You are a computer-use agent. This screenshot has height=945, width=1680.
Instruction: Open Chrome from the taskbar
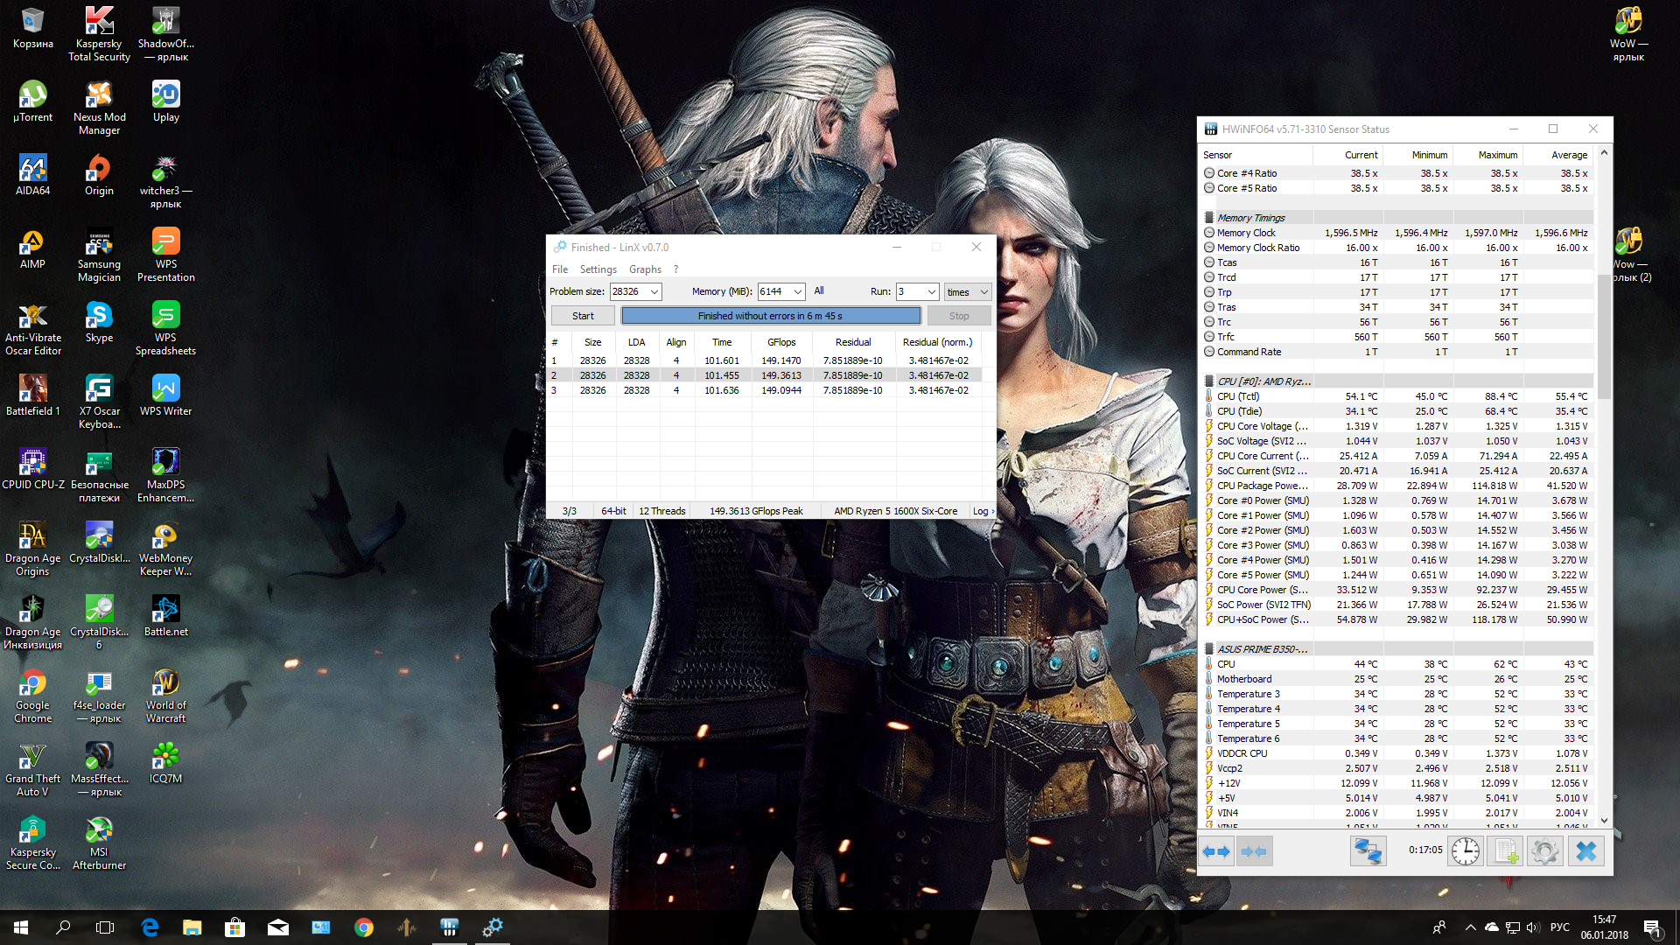364,927
